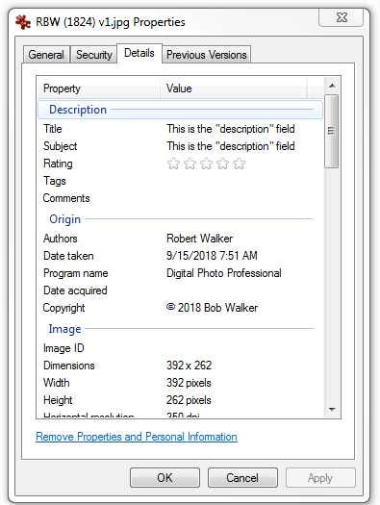Click the OK button
Screen dimensions: 380x505
click(x=165, y=478)
